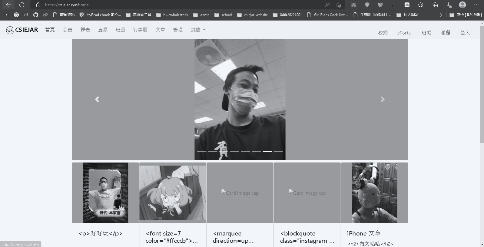This screenshot has width=484, height=247.
Task: Reload the page with refresh icon
Action: coord(22,5)
